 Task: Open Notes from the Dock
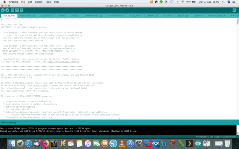pos(79,143)
